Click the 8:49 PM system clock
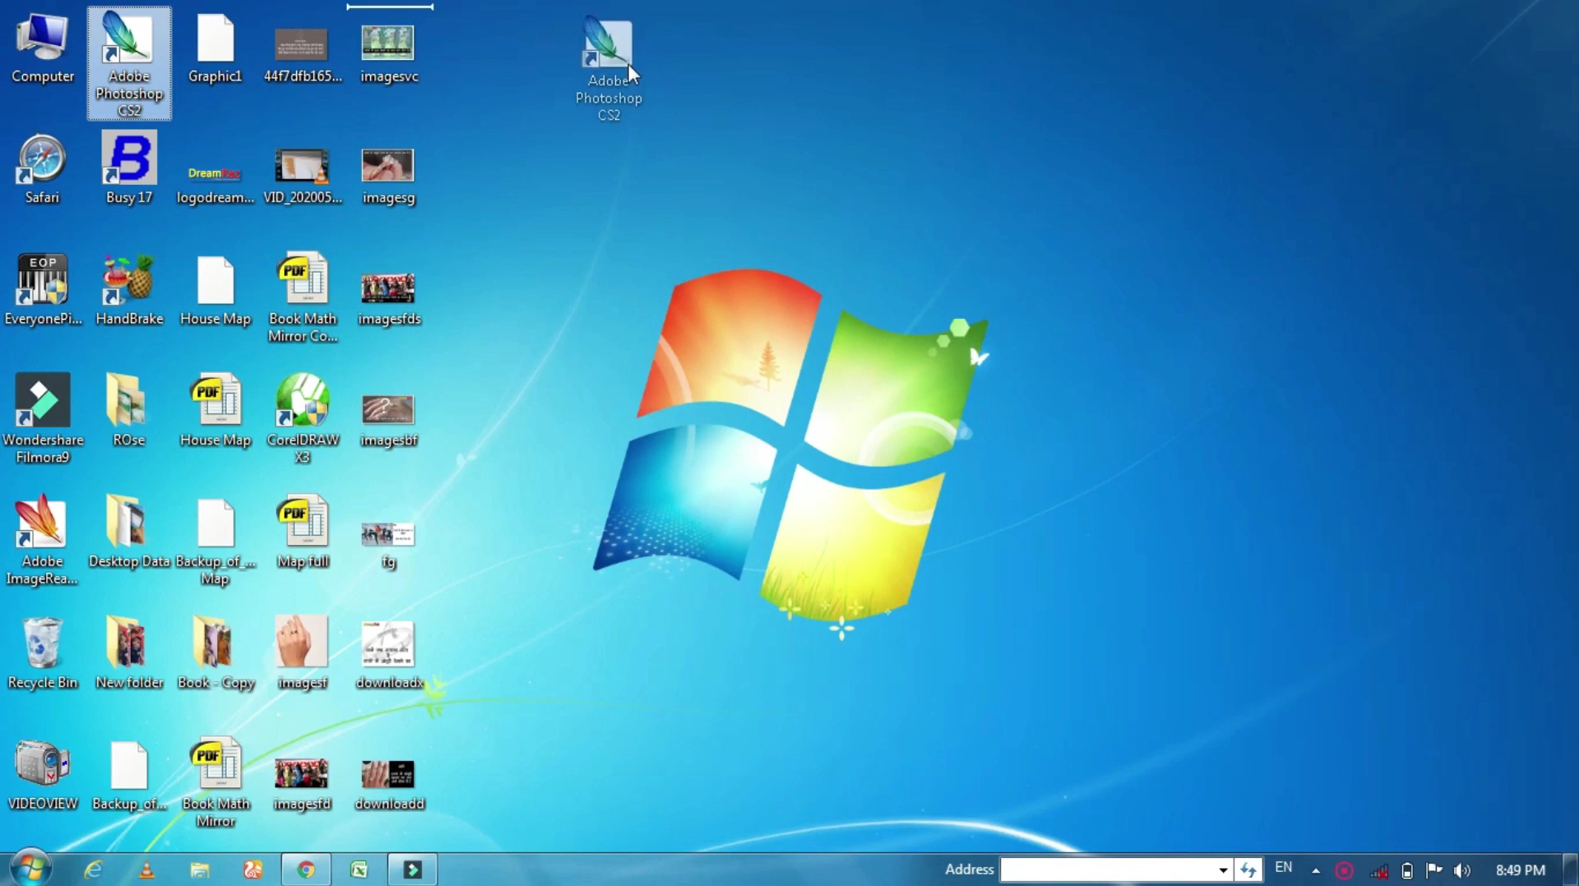The height and width of the screenshot is (886, 1579). (1520, 870)
